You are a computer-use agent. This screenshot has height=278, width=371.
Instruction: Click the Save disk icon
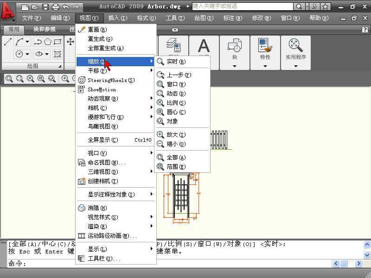(45, 7)
